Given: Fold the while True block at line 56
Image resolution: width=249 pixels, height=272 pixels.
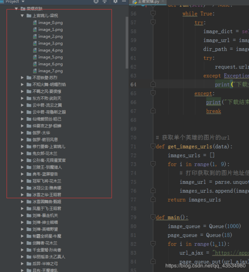Looking at the screenshot, I should pos(153,13).
